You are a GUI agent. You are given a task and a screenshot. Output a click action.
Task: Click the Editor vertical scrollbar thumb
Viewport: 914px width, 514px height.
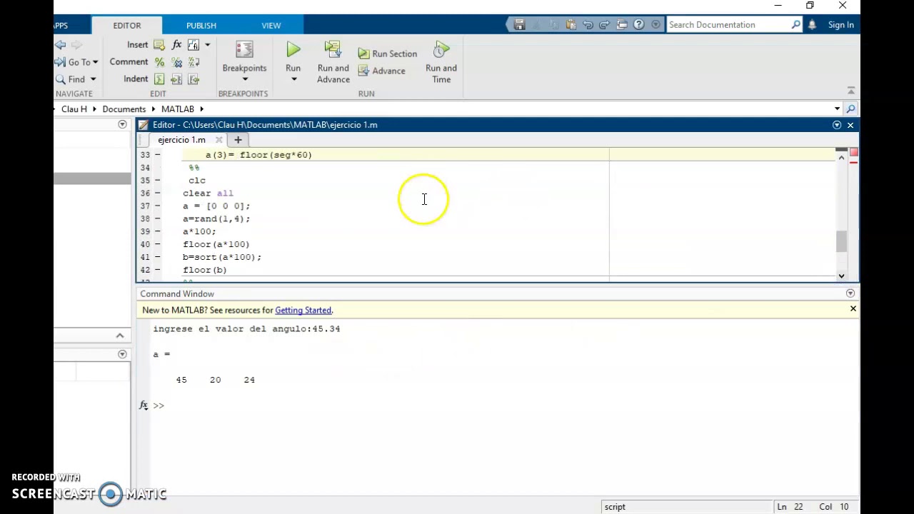click(x=840, y=241)
